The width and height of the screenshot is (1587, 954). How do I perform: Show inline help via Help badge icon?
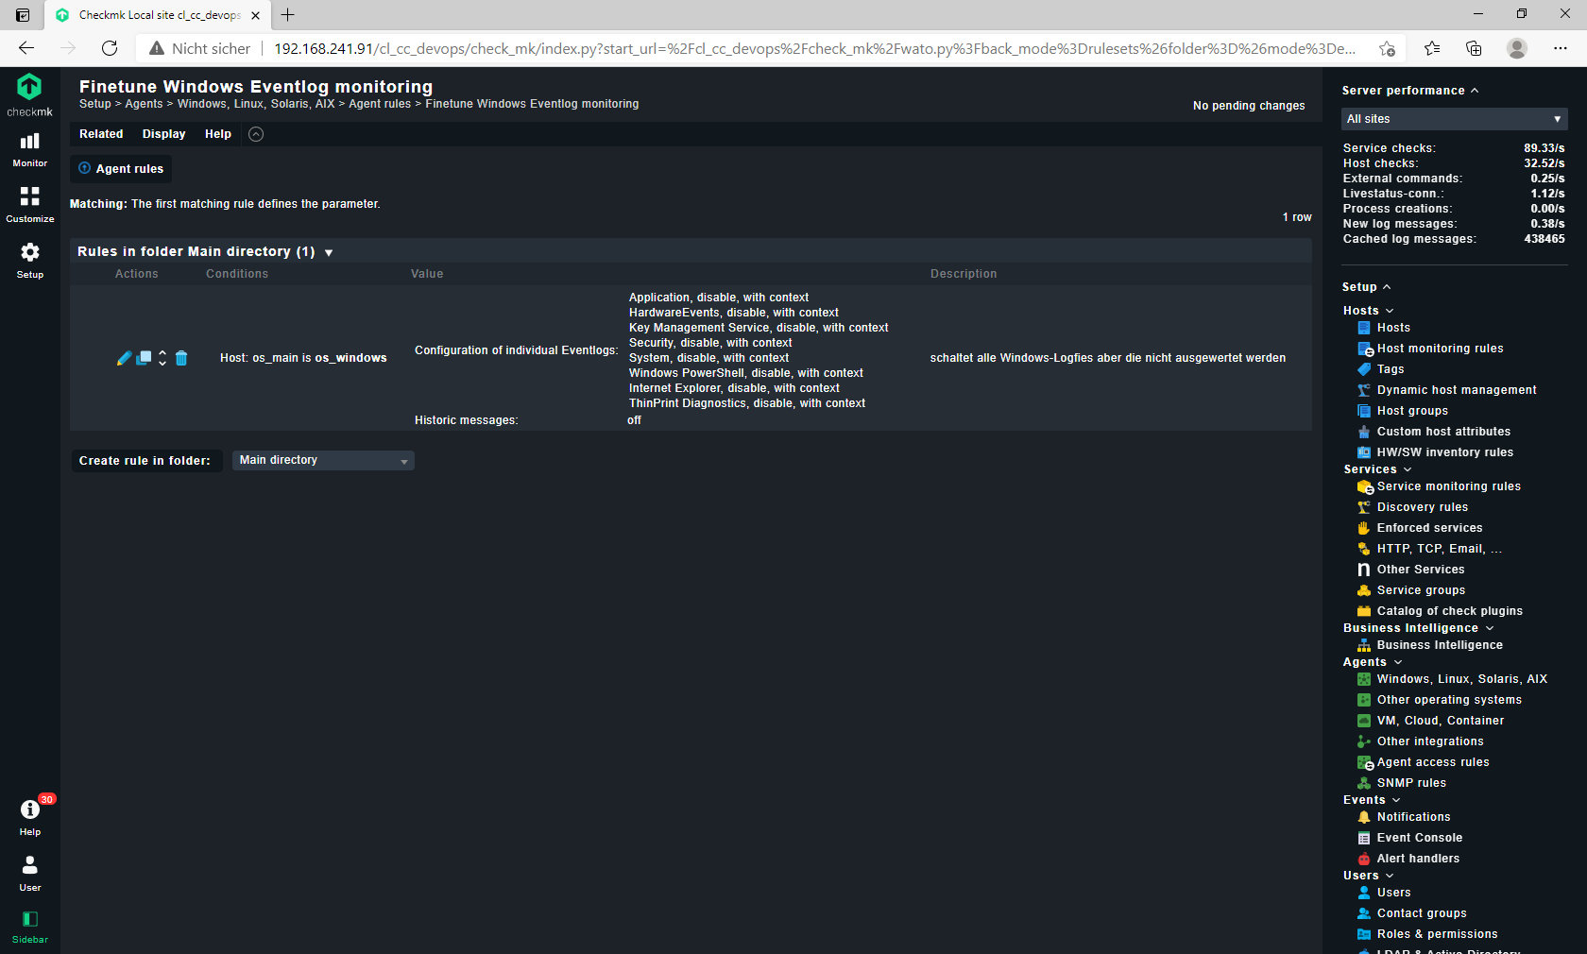[29, 810]
